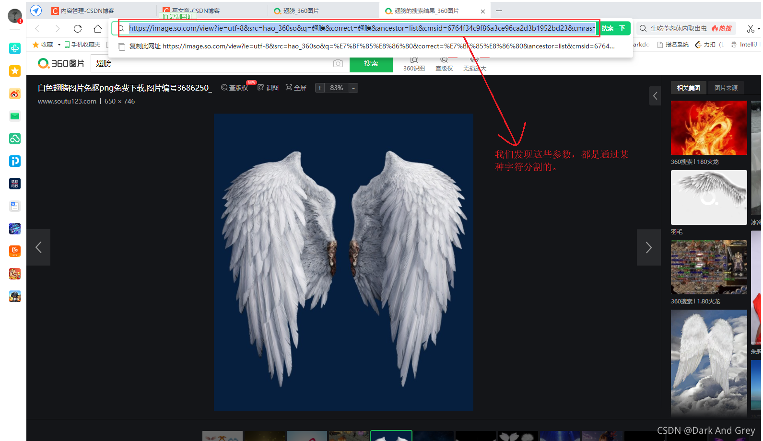The image size is (763, 441).
Task: Click the 360识图 tool
Action: click(x=414, y=64)
